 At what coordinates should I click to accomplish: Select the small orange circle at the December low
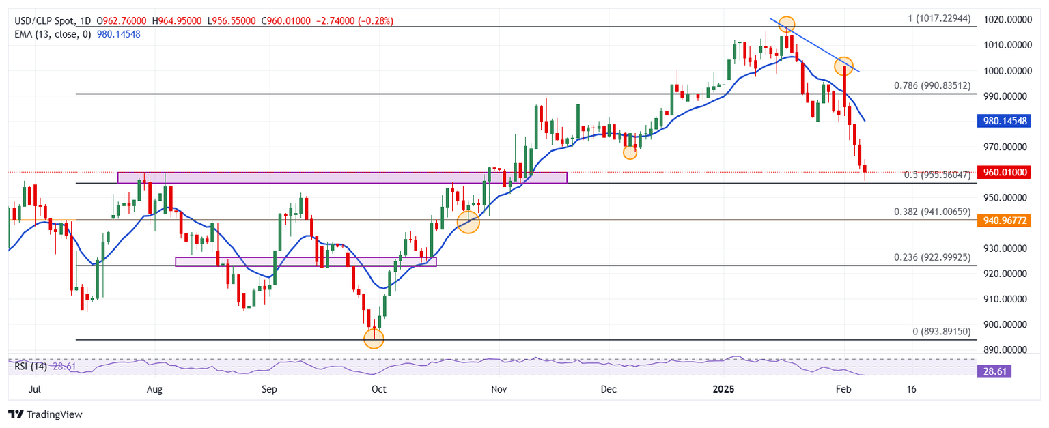(630, 152)
